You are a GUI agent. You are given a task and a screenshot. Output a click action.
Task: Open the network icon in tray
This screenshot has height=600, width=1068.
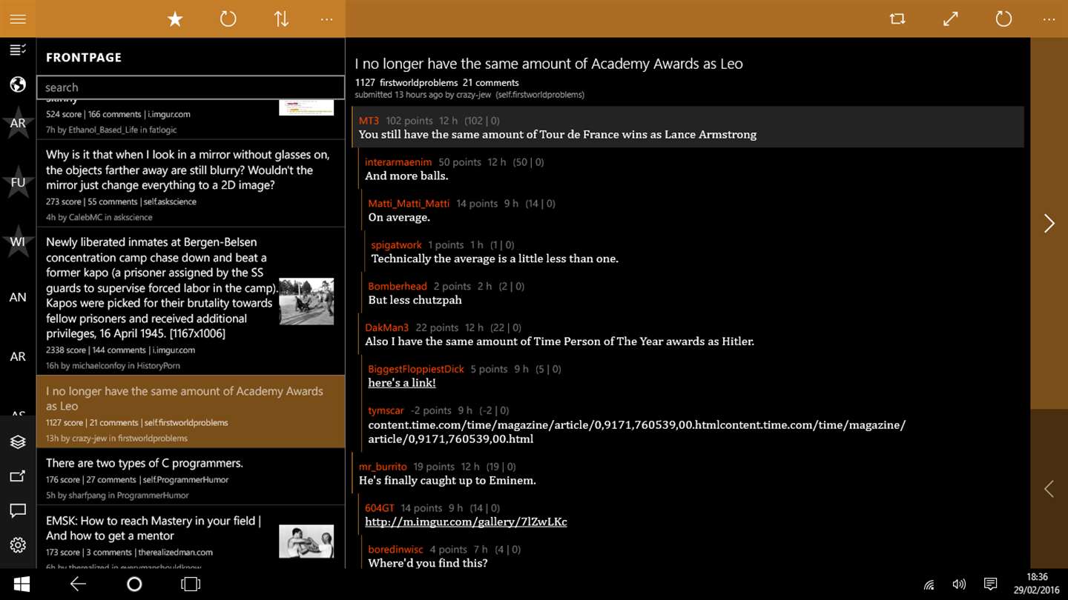pyautogui.click(x=929, y=584)
